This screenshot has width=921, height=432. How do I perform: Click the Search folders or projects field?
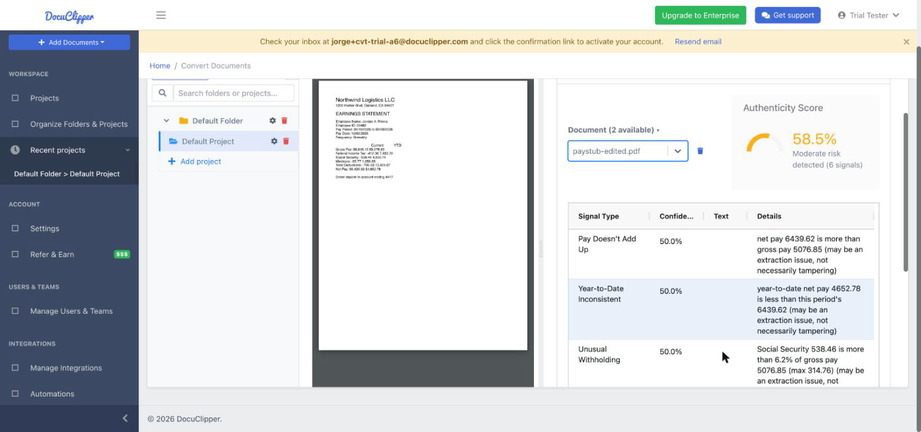pos(234,93)
